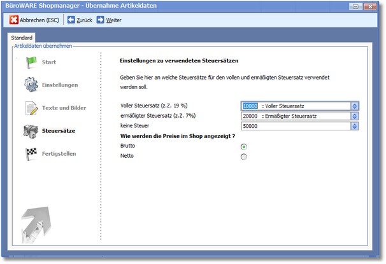386x264 pixels.
Task: Click the blue Weiter forward arrow icon
Action: 101,20
